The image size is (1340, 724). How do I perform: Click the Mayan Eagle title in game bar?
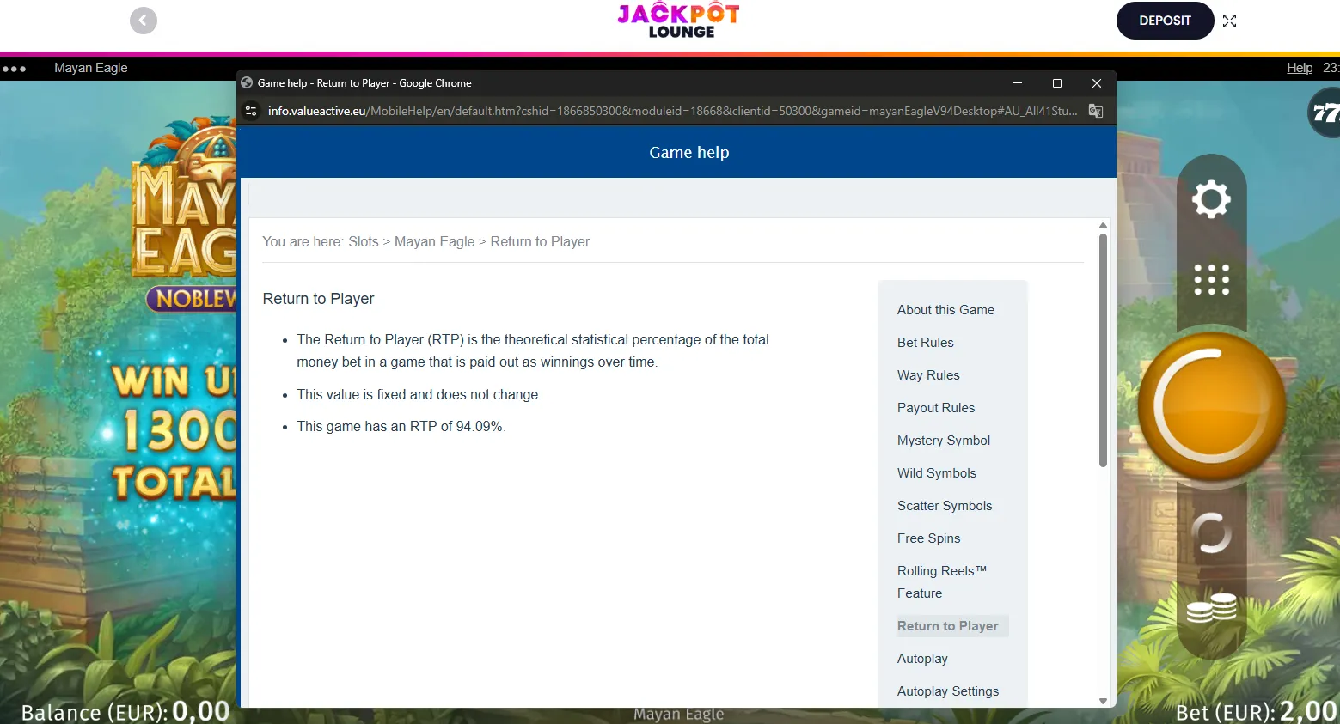tap(90, 68)
